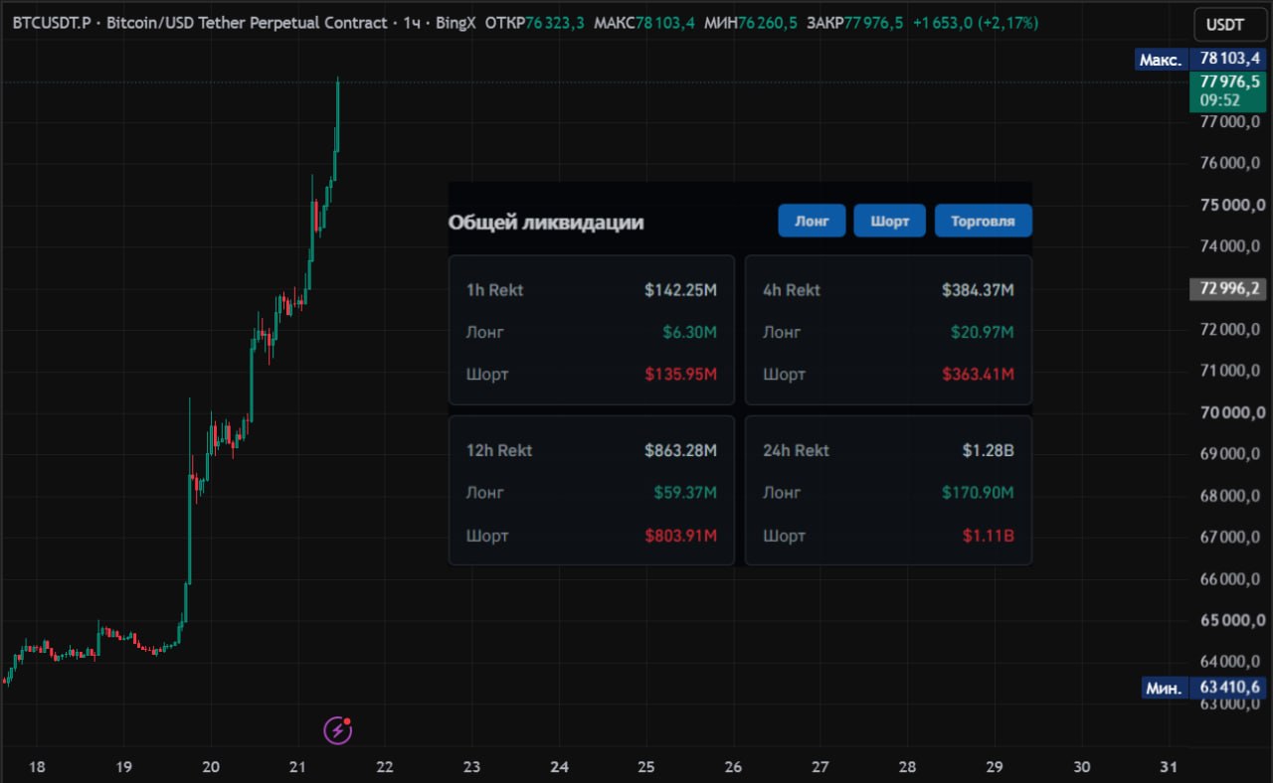1273x783 pixels.
Task: Click the 1h long liquidation value $6.30M
Action: point(690,332)
